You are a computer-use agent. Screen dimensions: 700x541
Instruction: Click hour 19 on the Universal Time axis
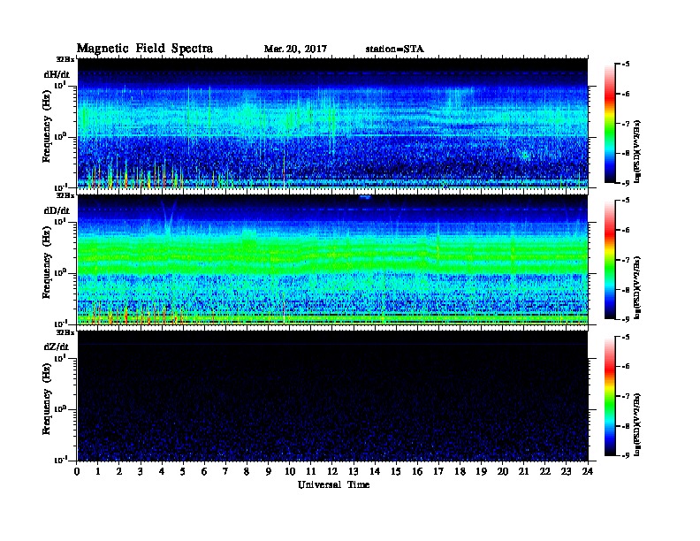(481, 471)
